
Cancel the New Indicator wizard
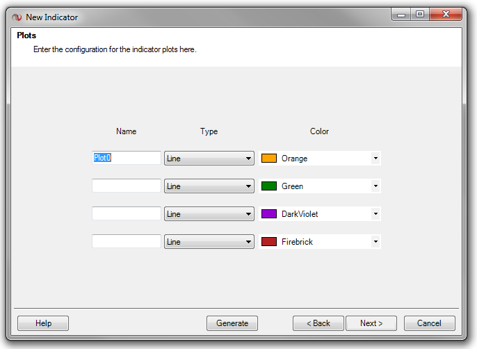pos(429,323)
